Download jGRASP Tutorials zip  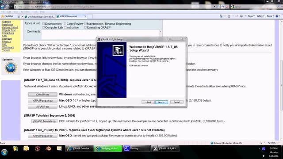point(44,121)
